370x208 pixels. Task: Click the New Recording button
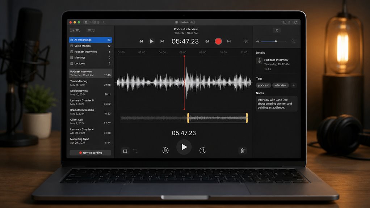pos(91,153)
